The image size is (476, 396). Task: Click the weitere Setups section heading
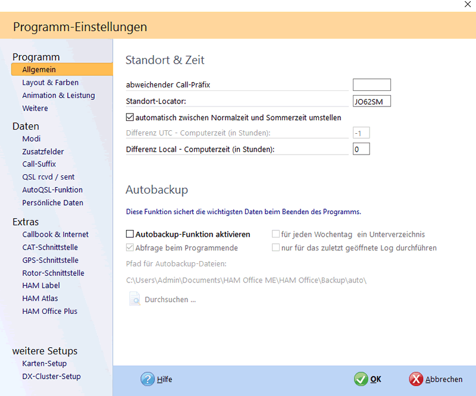[x=45, y=351]
